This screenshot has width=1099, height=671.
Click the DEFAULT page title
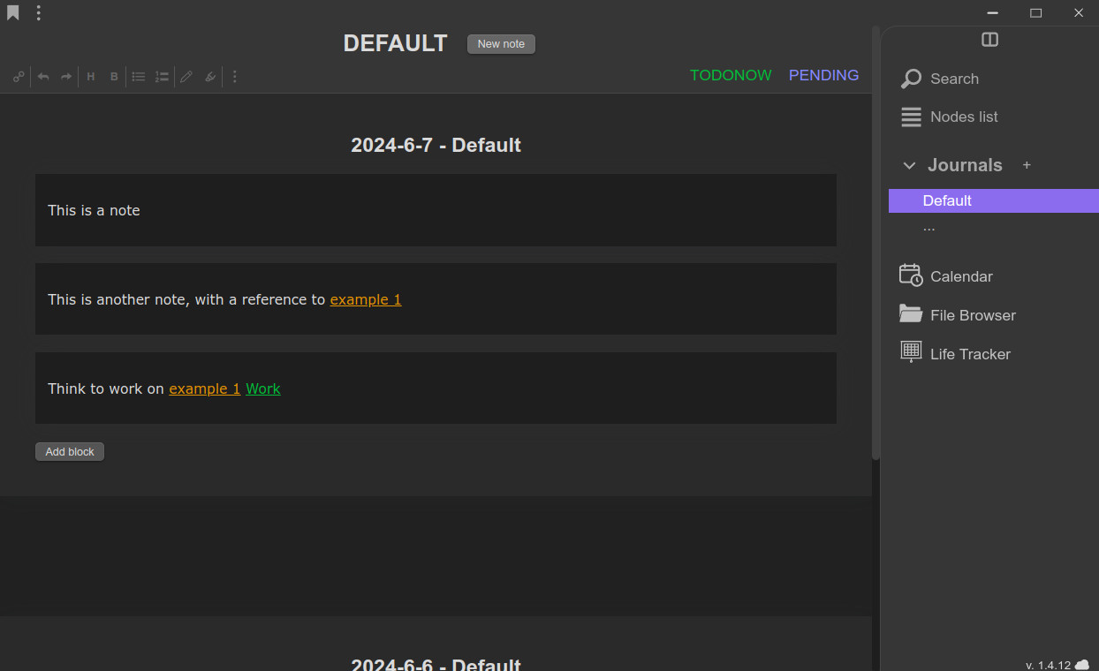(395, 43)
